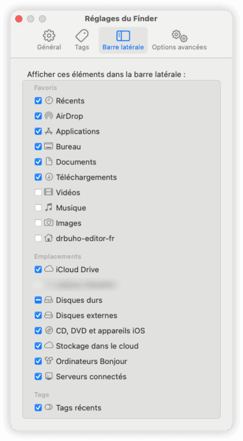Screen dimensions: 243x441
Task: Toggle the mixed-state Disques durs checkbox
Action: 38,300
